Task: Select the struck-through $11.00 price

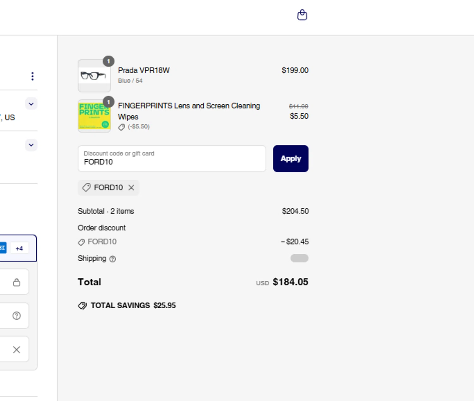Action: click(299, 106)
